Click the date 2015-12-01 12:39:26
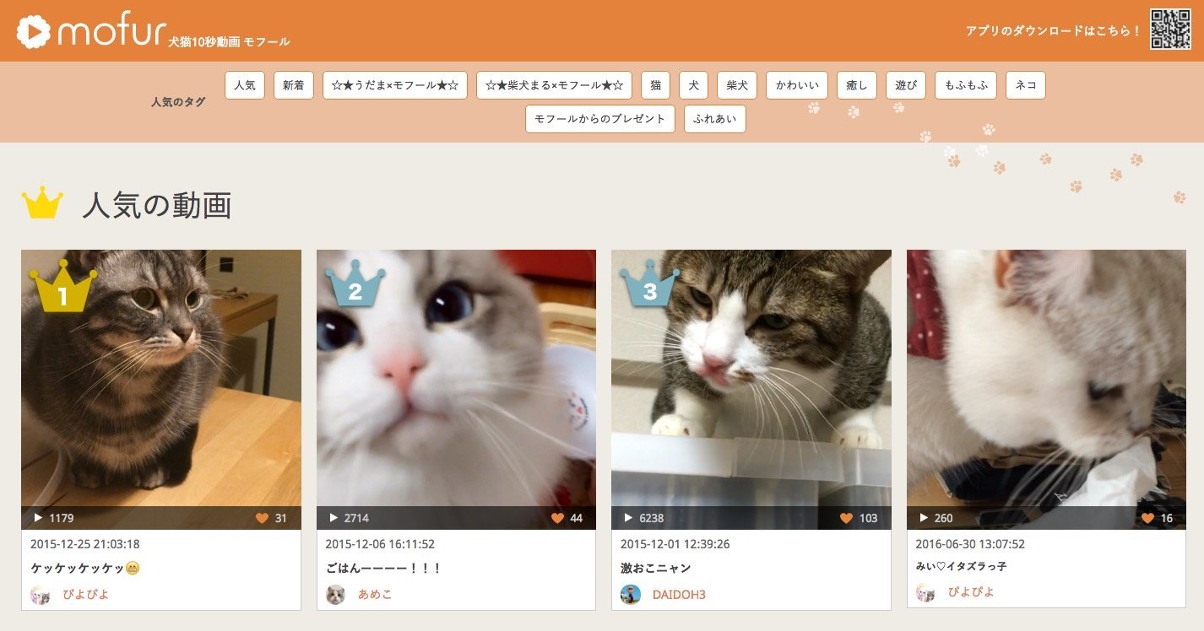This screenshot has height=631, width=1204. point(675,544)
